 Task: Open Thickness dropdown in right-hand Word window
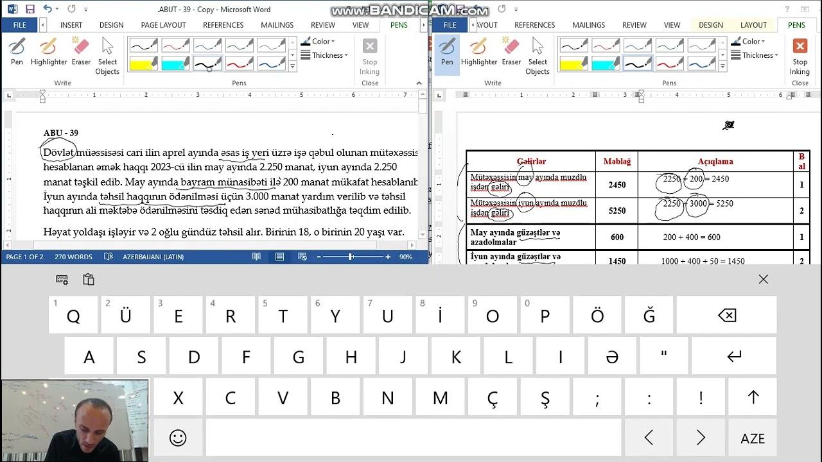(755, 55)
